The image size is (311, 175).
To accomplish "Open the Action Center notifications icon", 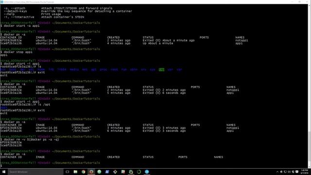I will 297,172.
